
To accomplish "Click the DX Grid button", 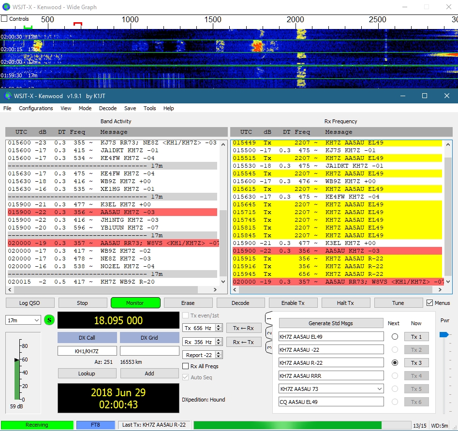I will pos(149,338).
